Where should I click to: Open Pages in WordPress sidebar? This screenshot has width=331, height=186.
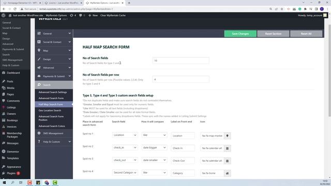click(x=10, y=94)
